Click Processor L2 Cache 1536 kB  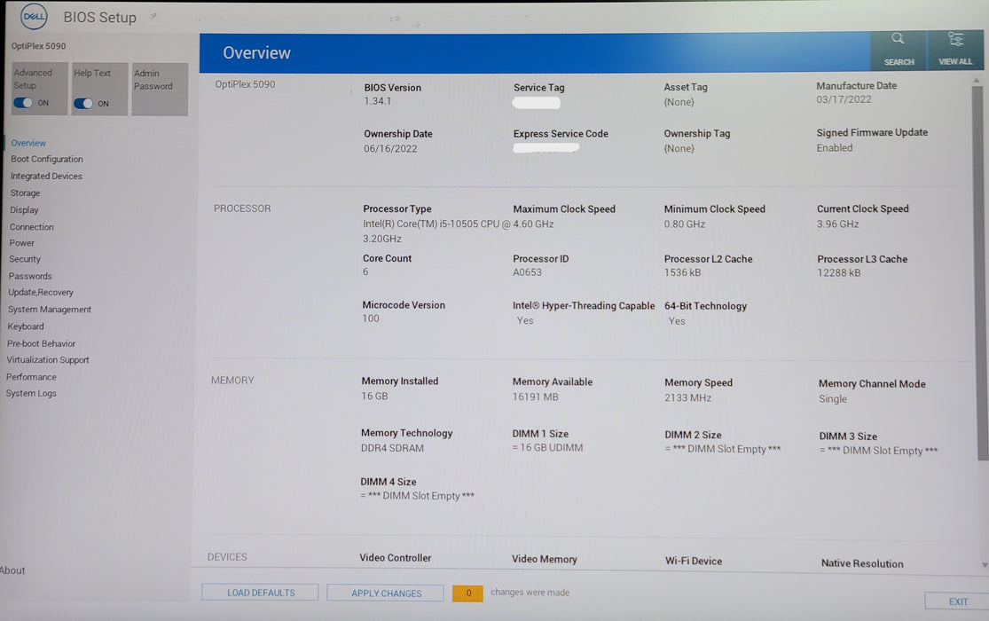682,272
